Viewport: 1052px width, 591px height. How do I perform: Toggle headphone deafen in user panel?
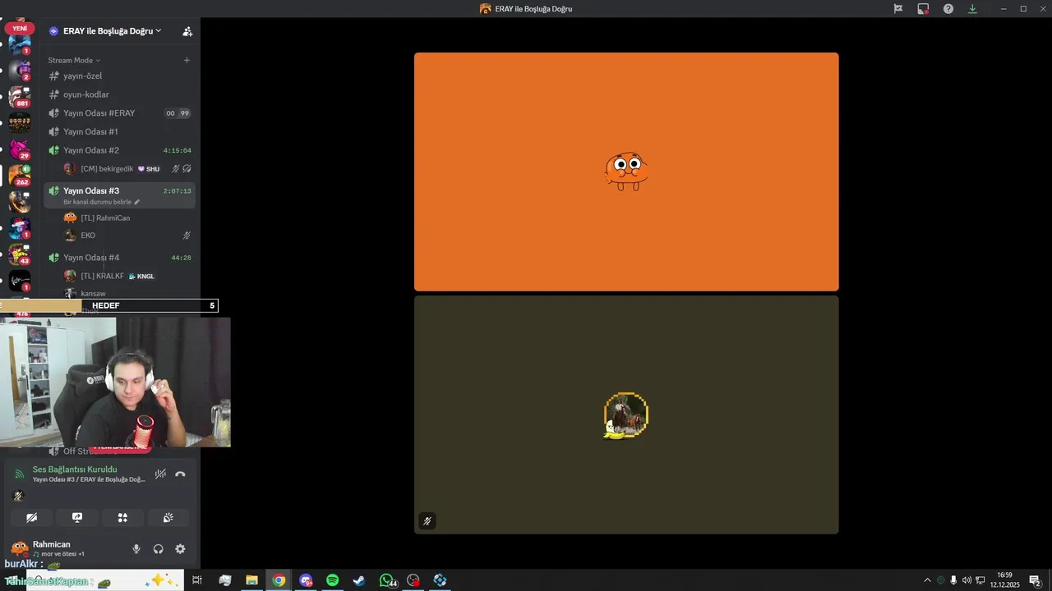(x=159, y=549)
